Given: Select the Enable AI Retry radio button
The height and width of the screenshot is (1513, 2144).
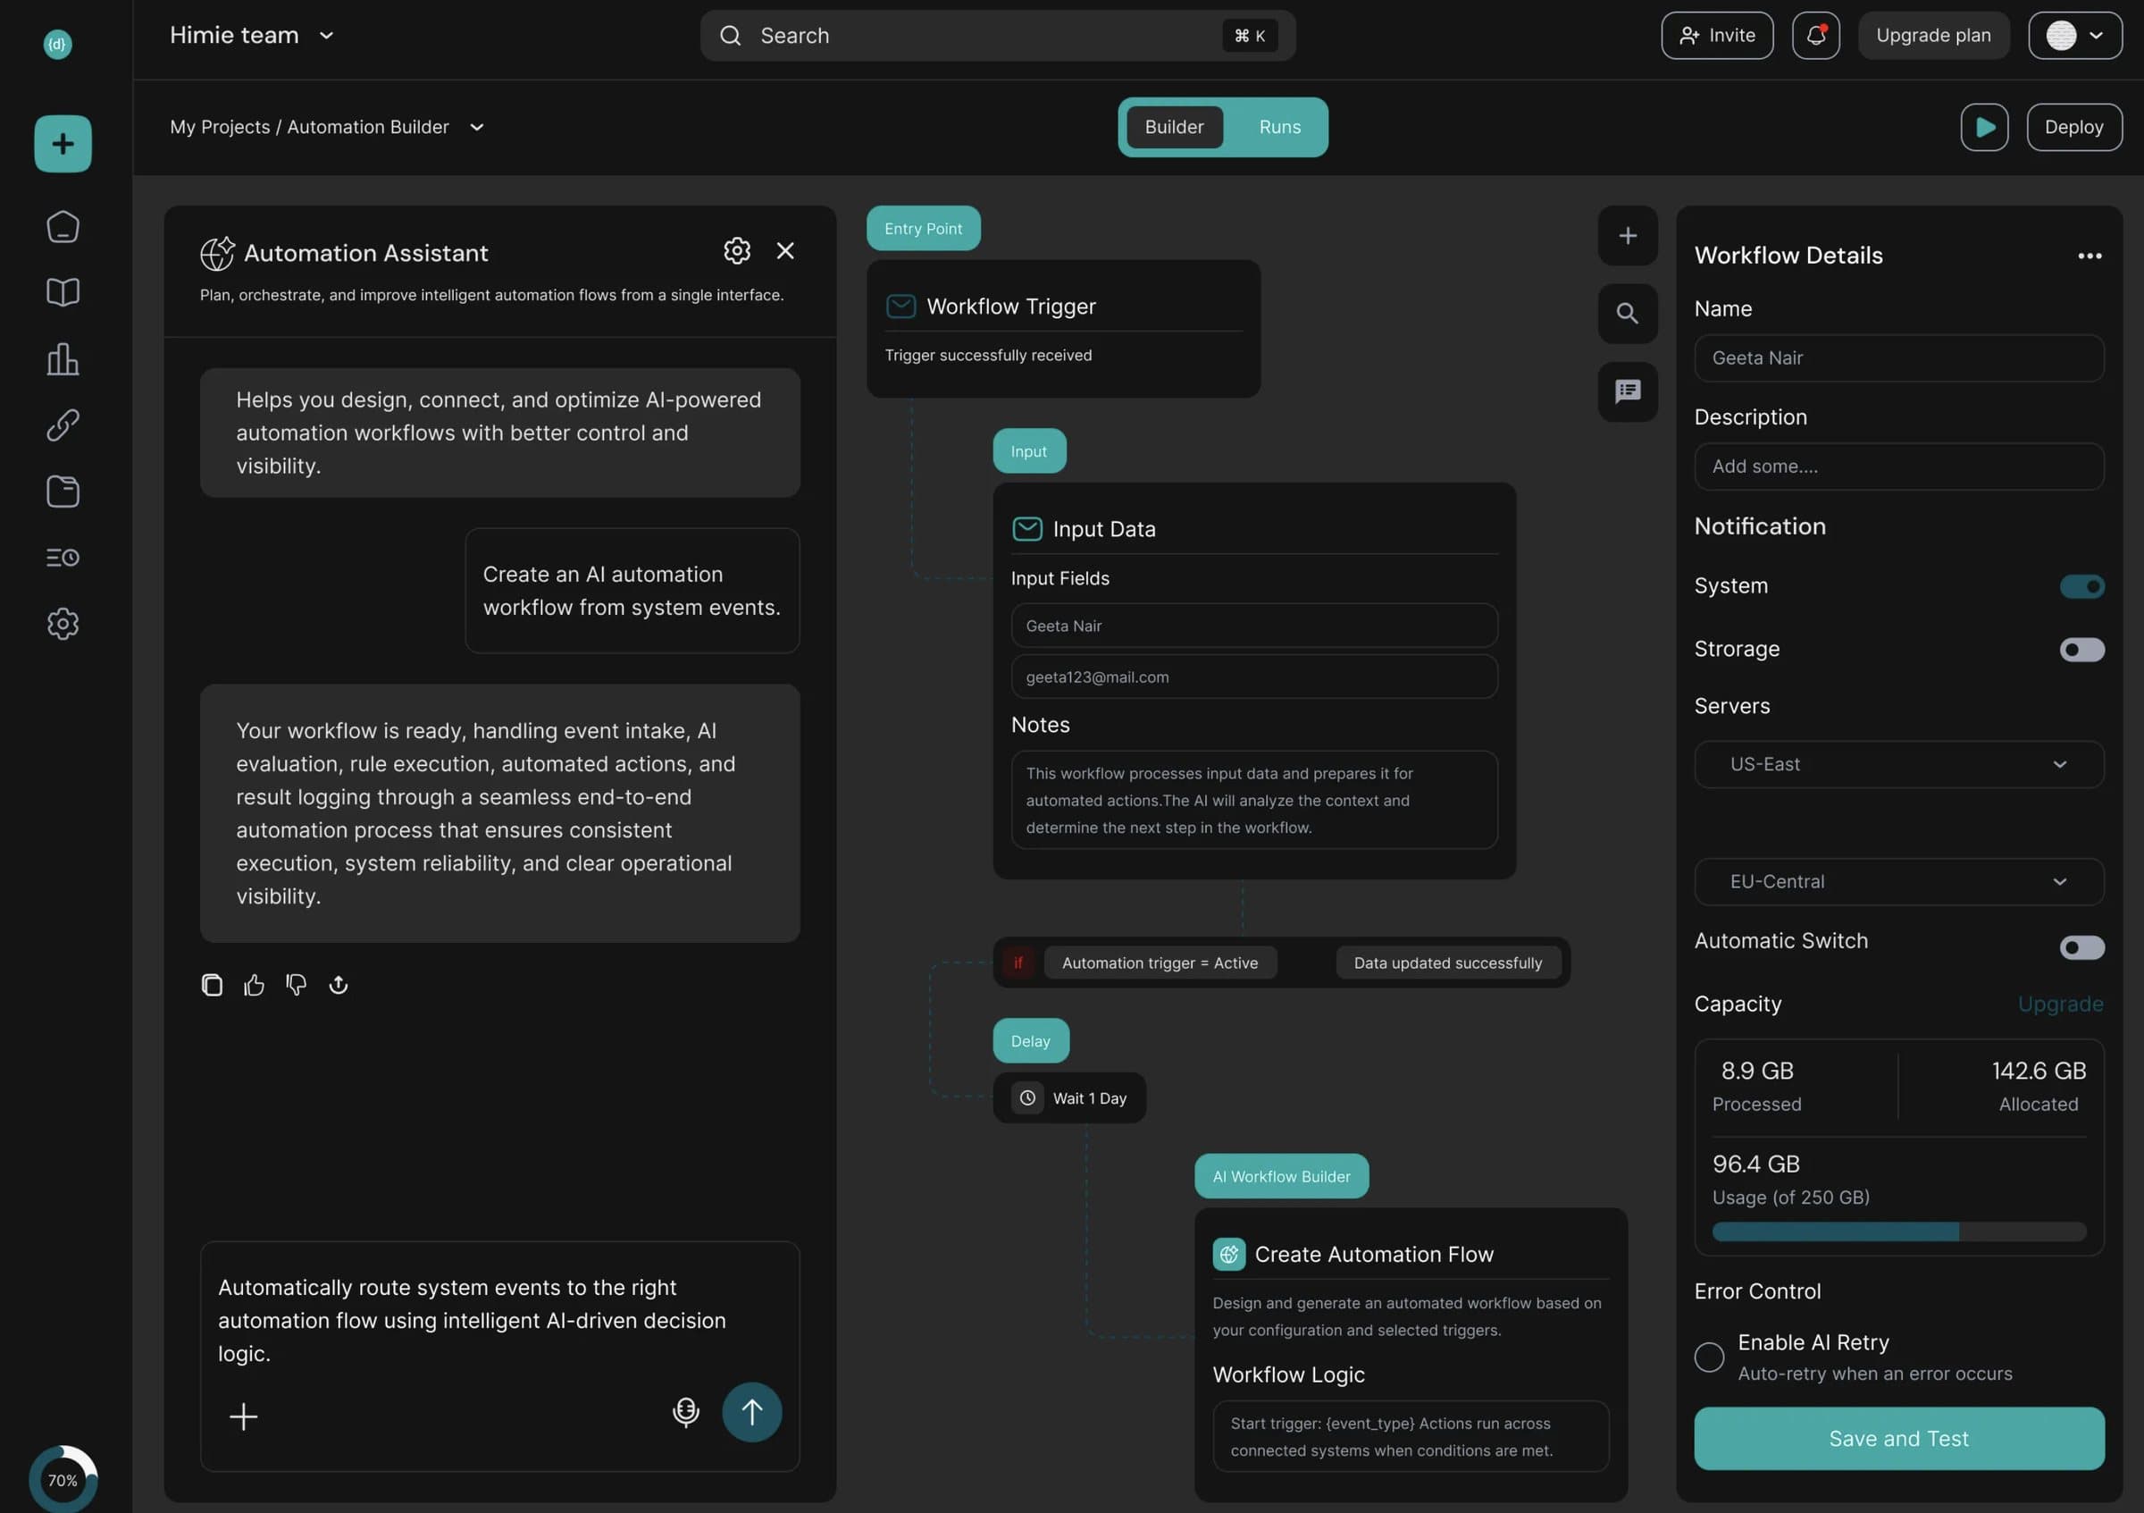Looking at the screenshot, I should pyautogui.click(x=1709, y=1356).
